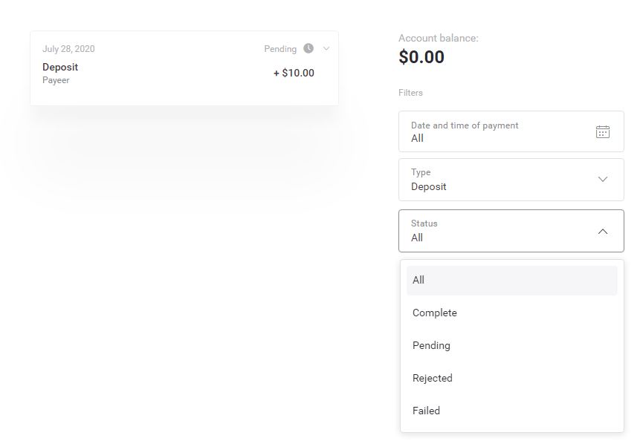The image size is (640, 441).
Task: Click the Deposit transaction title
Action: click(x=60, y=67)
